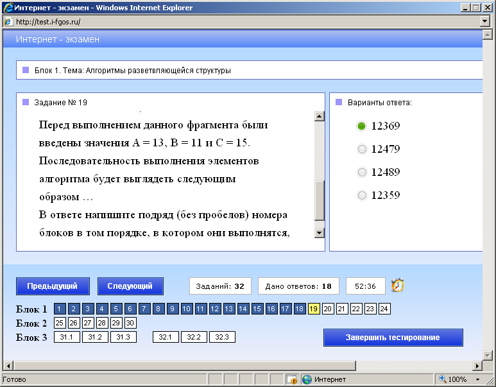Open question 32.2 in Блок 3

coord(194,337)
